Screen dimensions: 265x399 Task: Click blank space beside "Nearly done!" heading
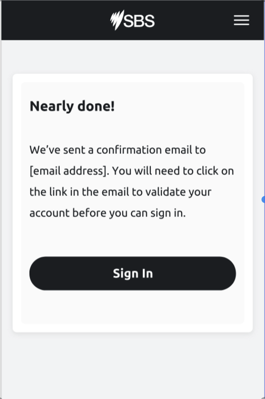coord(178,106)
